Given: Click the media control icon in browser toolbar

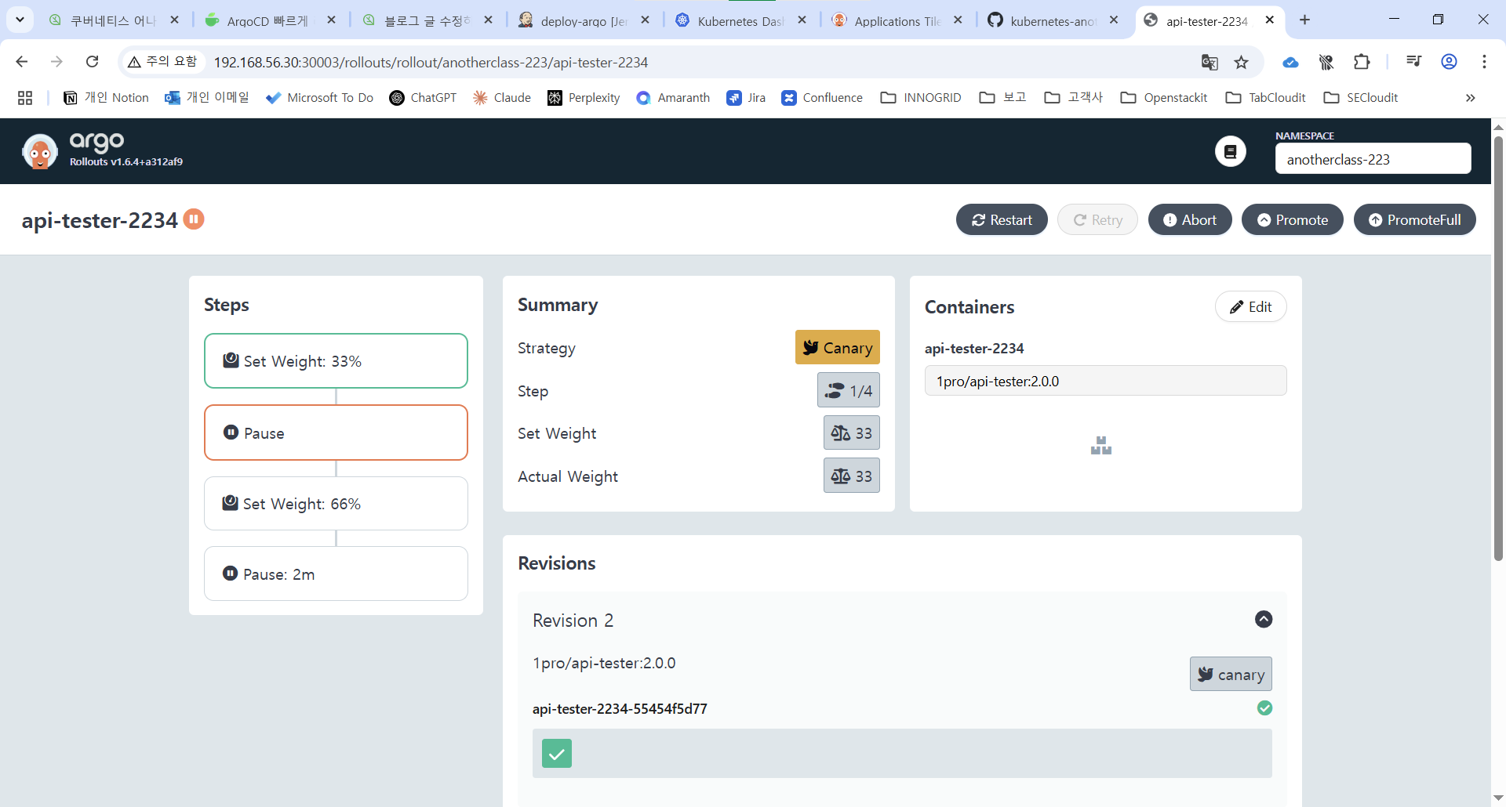Looking at the screenshot, I should (1413, 62).
